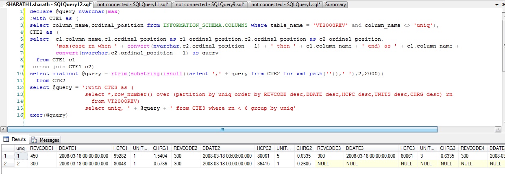Place cursor on the exec(@query) line
Image resolution: width=505 pixels, height=195 pixels.
click(48, 115)
